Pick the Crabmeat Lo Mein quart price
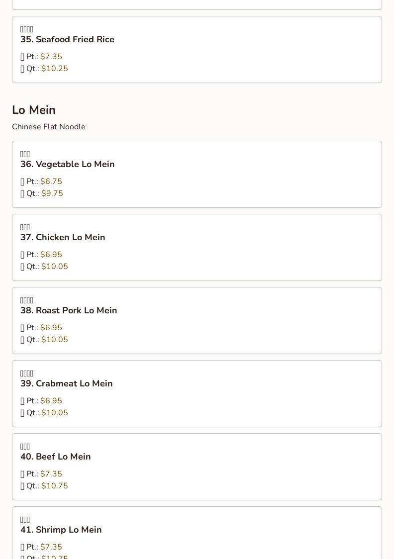The height and width of the screenshot is (559, 394). [x=54, y=413]
